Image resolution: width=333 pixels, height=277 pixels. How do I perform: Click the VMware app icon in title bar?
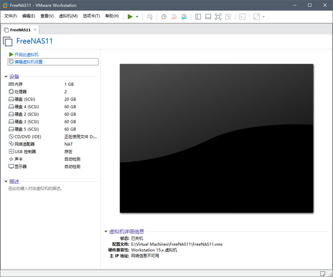(5, 5)
